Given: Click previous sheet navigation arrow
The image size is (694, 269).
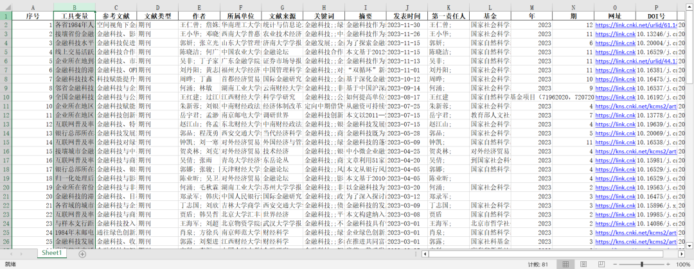Looking at the screenshot, I should (10, 254).
